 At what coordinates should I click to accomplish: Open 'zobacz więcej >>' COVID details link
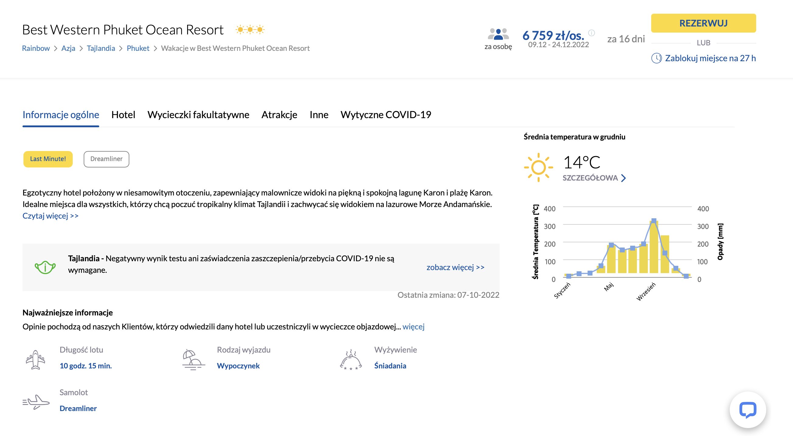tap(455, 267)
